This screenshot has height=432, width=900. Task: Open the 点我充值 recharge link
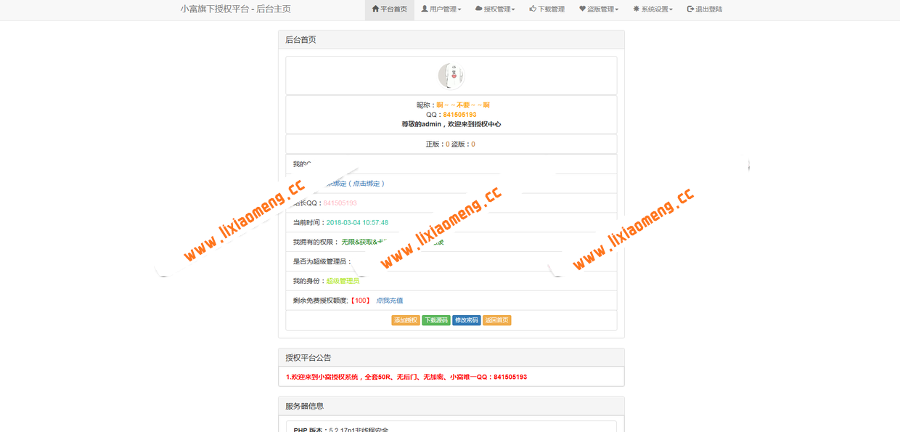pos(389,301)
